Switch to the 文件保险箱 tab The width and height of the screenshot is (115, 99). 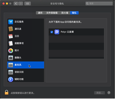(x=52, y=13)
